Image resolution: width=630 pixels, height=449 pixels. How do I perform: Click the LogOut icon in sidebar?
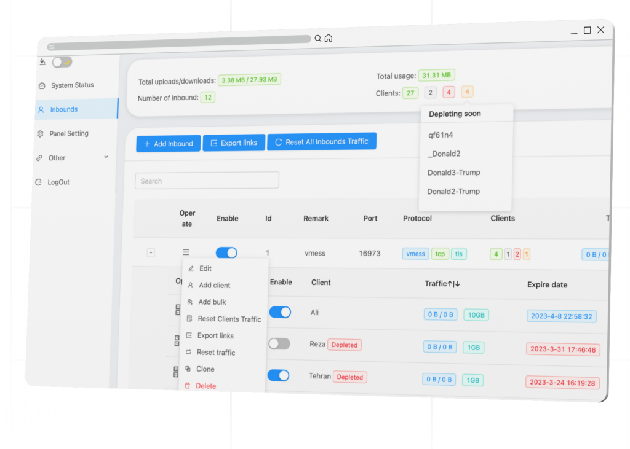pos(38,182)
